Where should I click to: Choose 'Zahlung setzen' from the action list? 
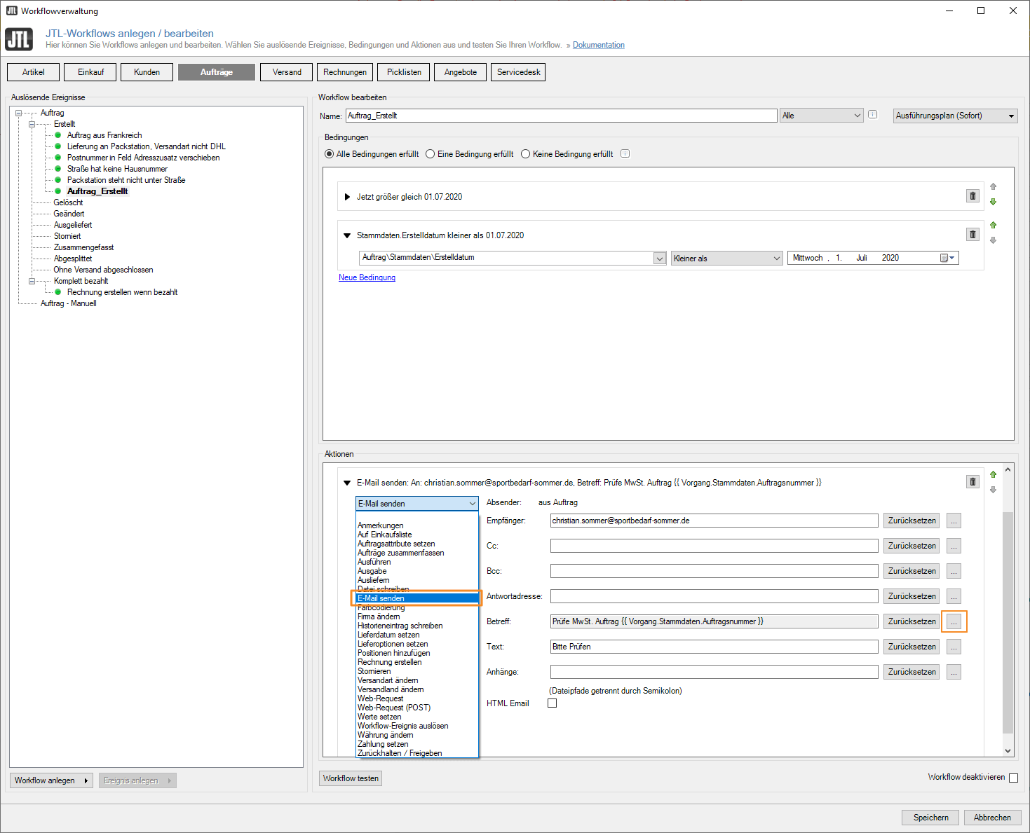point(383,744)
